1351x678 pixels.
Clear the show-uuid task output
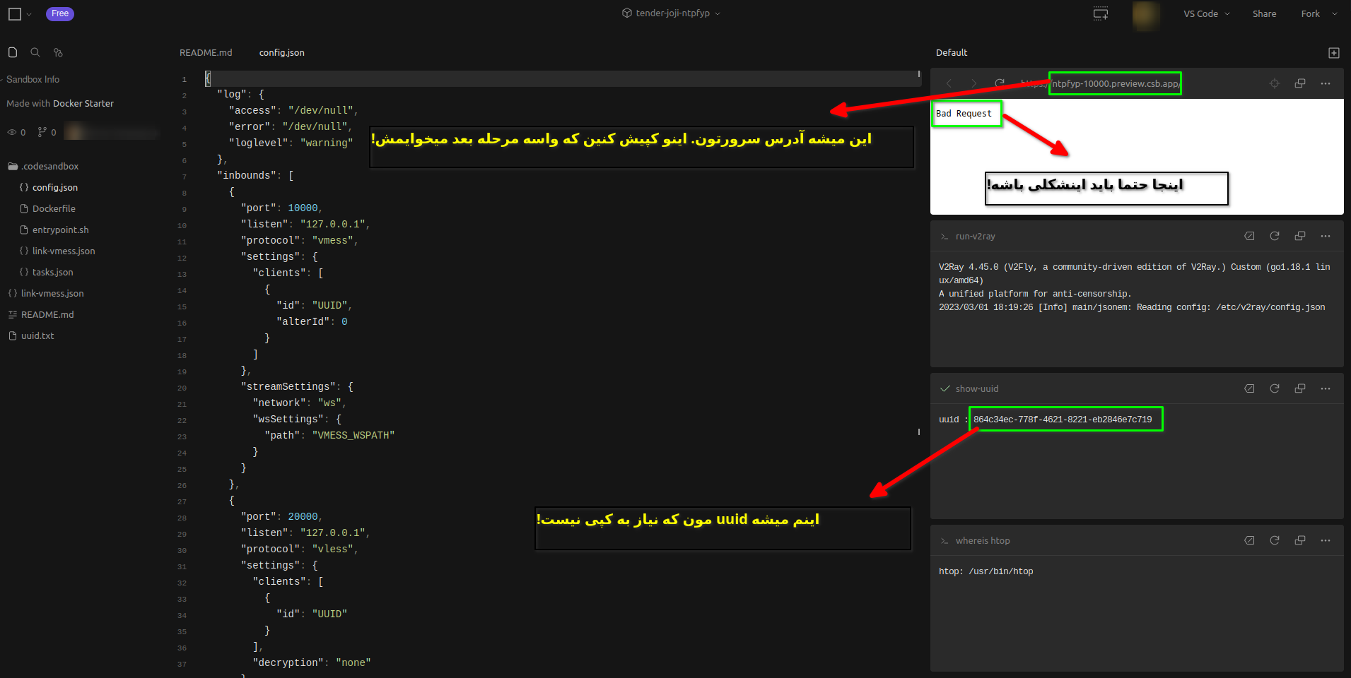1249,388
